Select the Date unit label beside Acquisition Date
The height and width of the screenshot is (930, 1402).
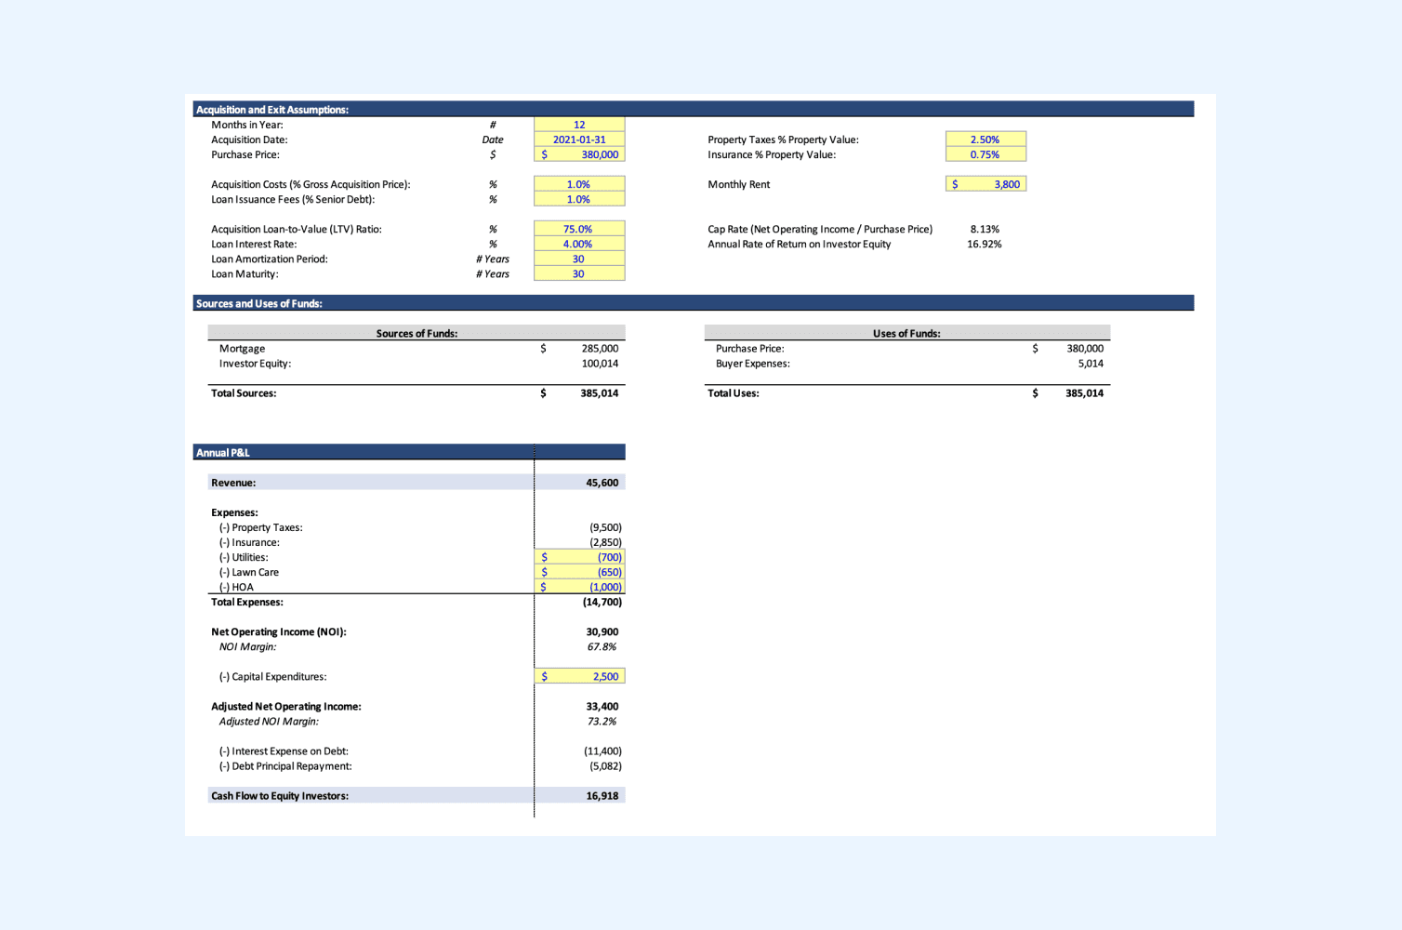493,139
